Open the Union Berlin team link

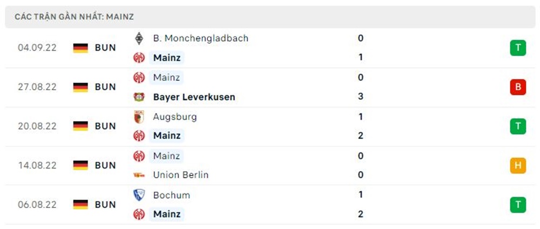click(180, 175)
